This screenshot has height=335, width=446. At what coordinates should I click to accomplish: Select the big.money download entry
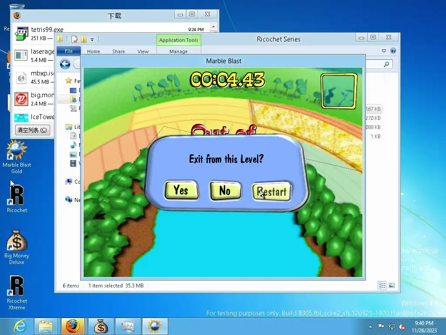pos(34,99)
